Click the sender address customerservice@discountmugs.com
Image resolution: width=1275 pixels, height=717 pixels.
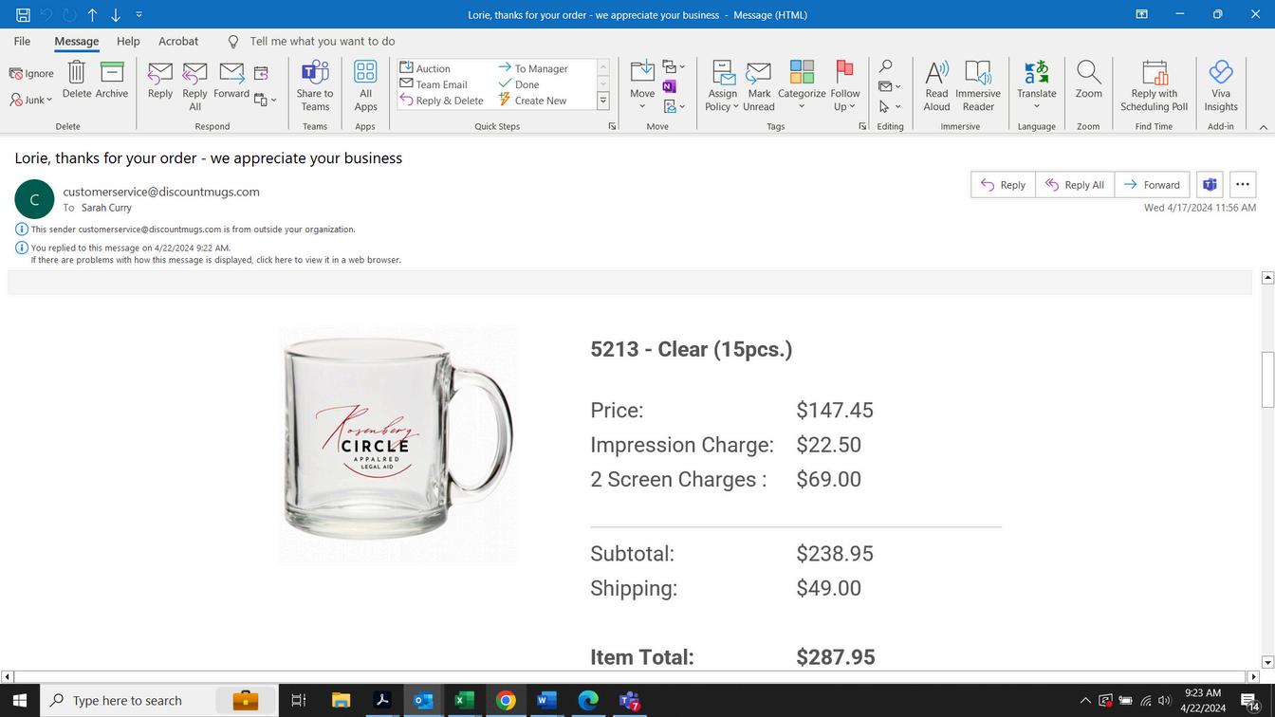[x=161, y=192]
